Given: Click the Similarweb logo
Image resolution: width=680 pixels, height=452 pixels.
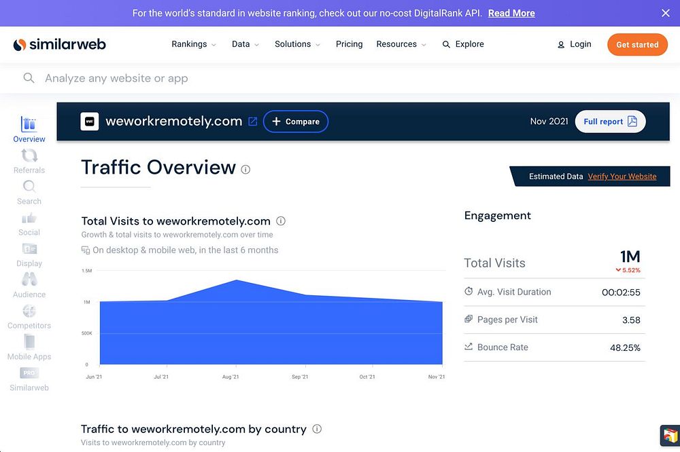Looking at the screenshot, I should [x=59, y=44].
